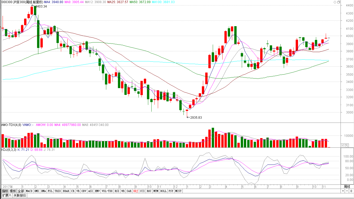Screen dimensions: 354x199
Task: Zoom in with the plus button
Action: click(343, 191)
